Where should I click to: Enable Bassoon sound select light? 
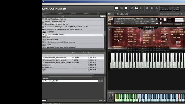coord(154,43)
